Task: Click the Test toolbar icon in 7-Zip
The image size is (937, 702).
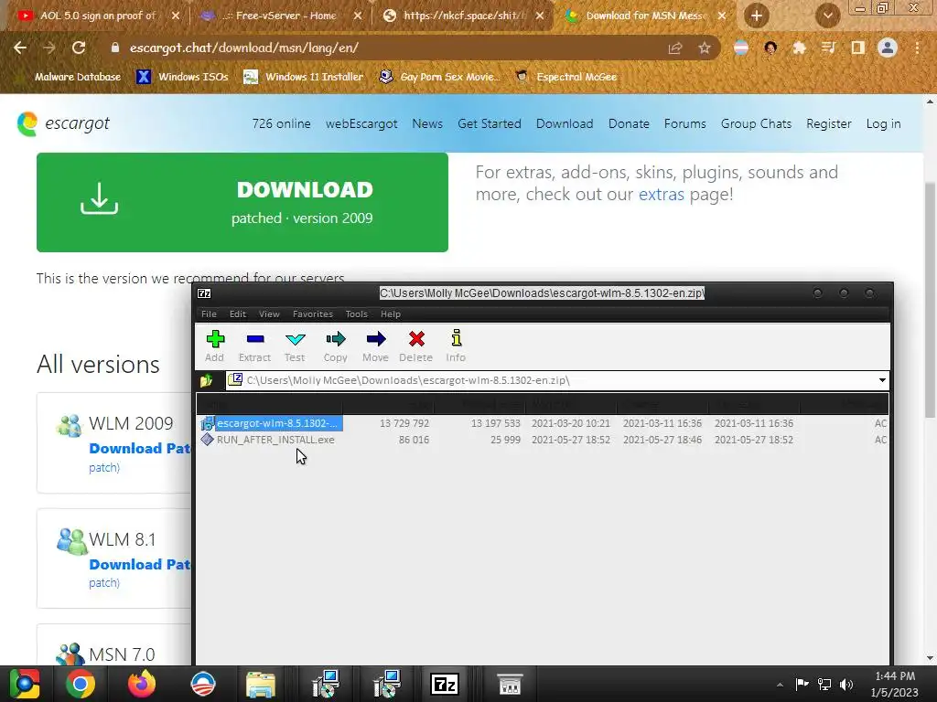Action: (x=295, y=346)
